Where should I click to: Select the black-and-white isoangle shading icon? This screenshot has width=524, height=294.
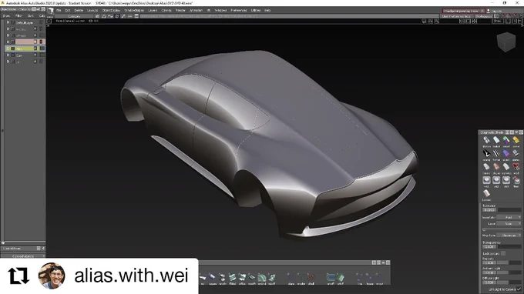[486, 153]
